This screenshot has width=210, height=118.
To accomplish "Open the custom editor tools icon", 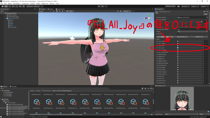I will 24,6.
